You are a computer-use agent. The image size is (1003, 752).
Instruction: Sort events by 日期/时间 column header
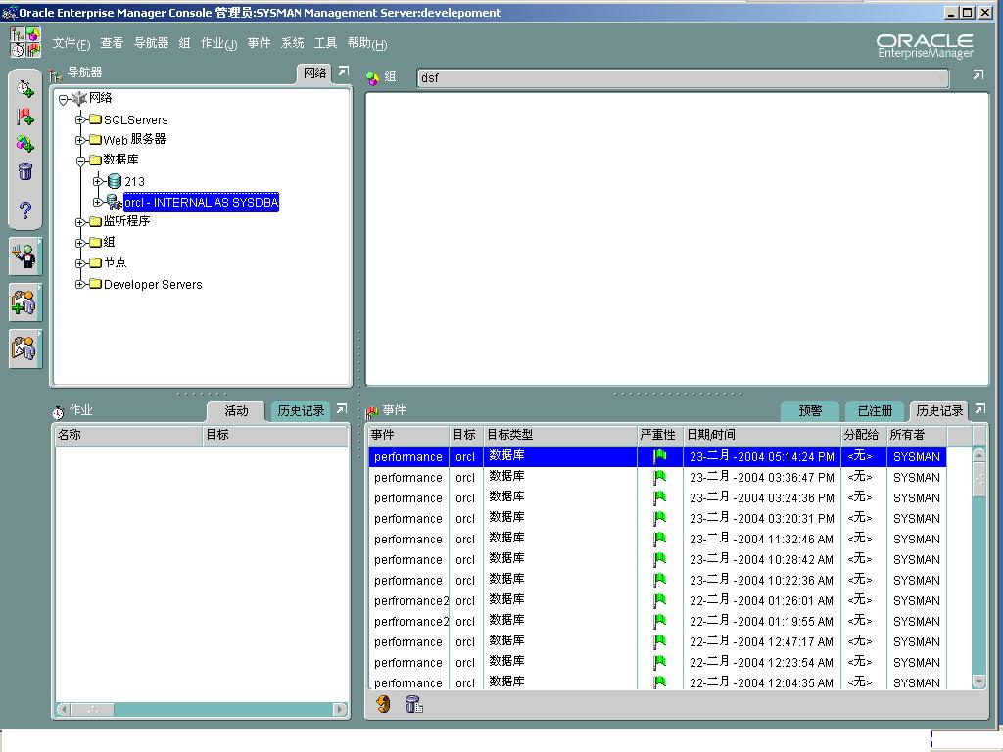tap(762, 435)
